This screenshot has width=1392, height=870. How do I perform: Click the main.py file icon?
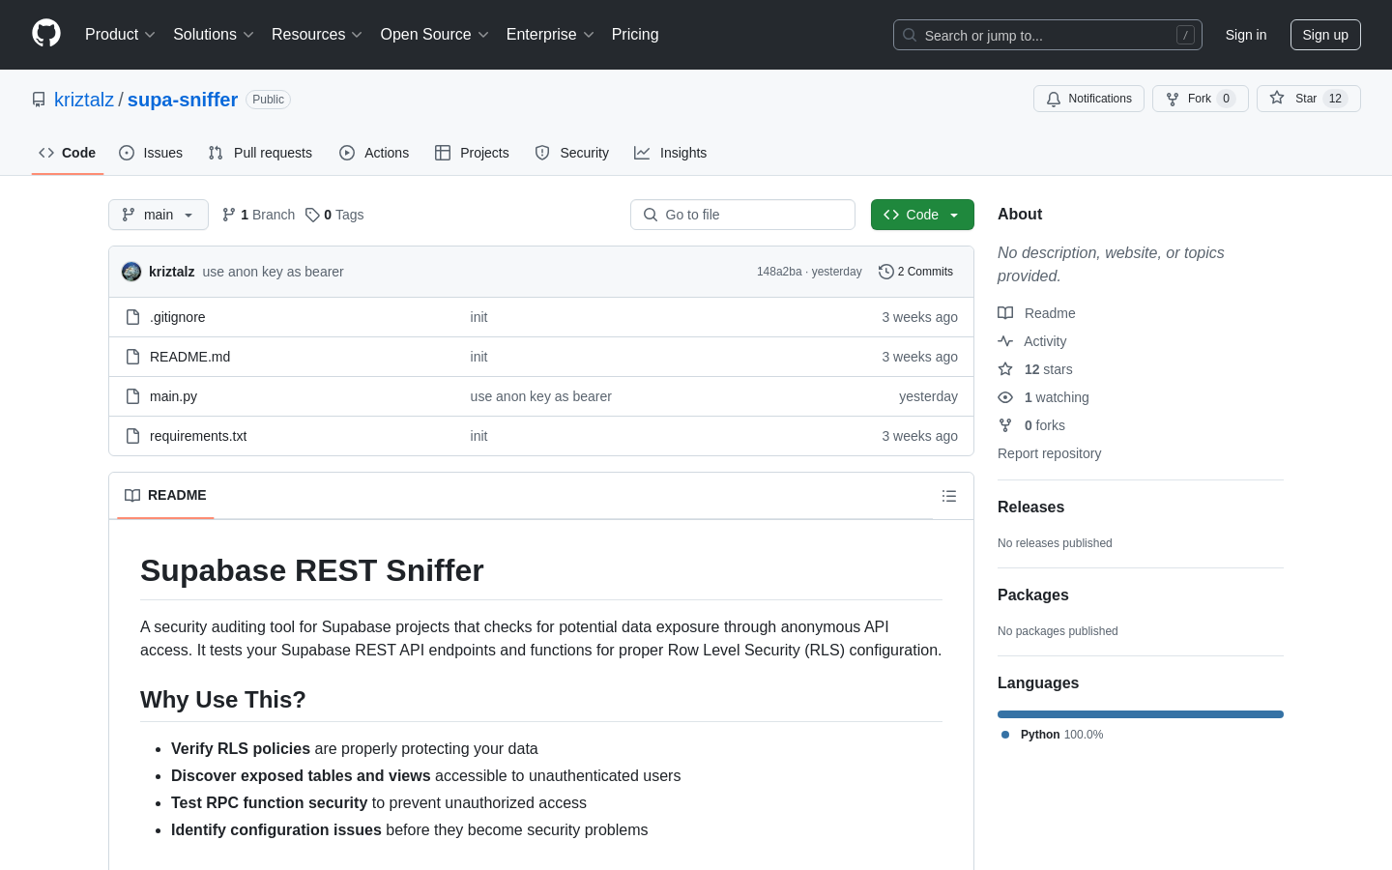[x=133, y=396]
